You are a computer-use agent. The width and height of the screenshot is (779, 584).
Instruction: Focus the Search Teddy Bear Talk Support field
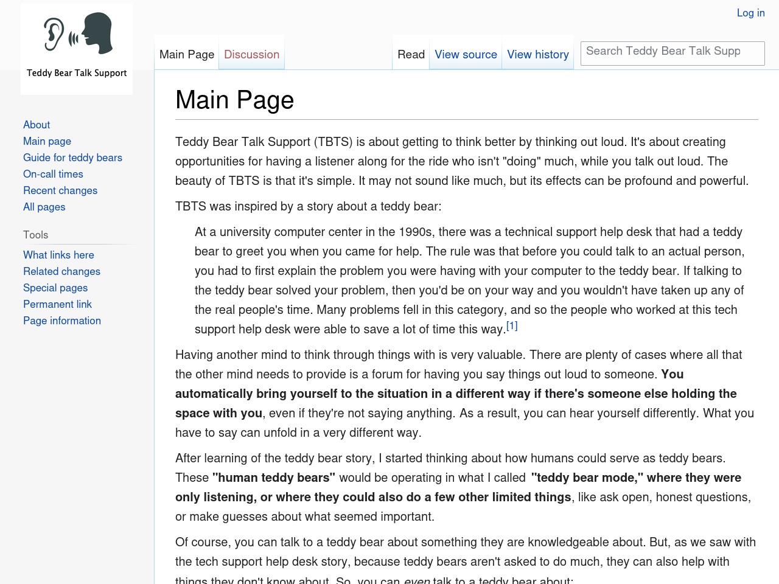click(672, 53)
